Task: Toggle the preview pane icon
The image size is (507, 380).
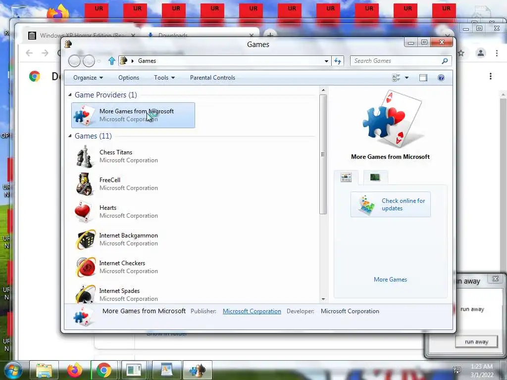Action: [x=423, y=78]
